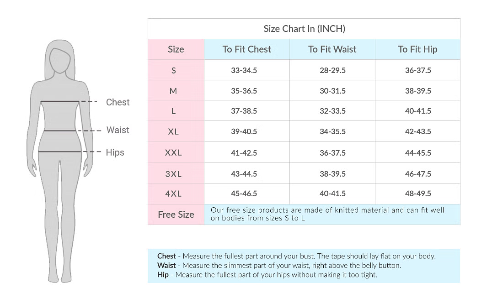
Task: Click the S size row label
Action: (174, 70)
